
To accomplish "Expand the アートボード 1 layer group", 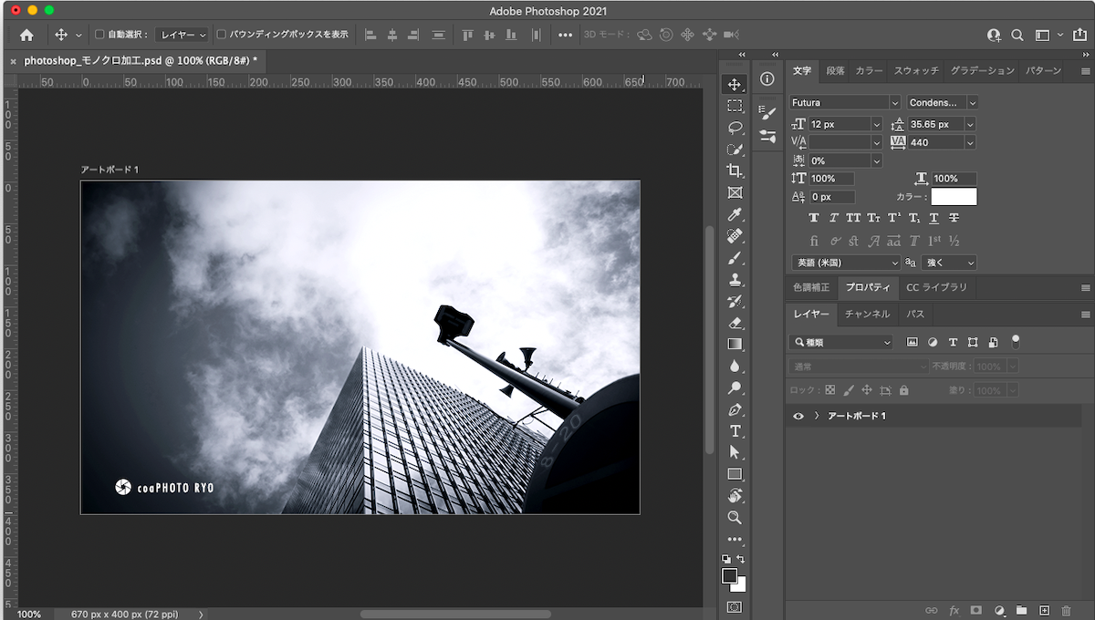I will (817, 416).
